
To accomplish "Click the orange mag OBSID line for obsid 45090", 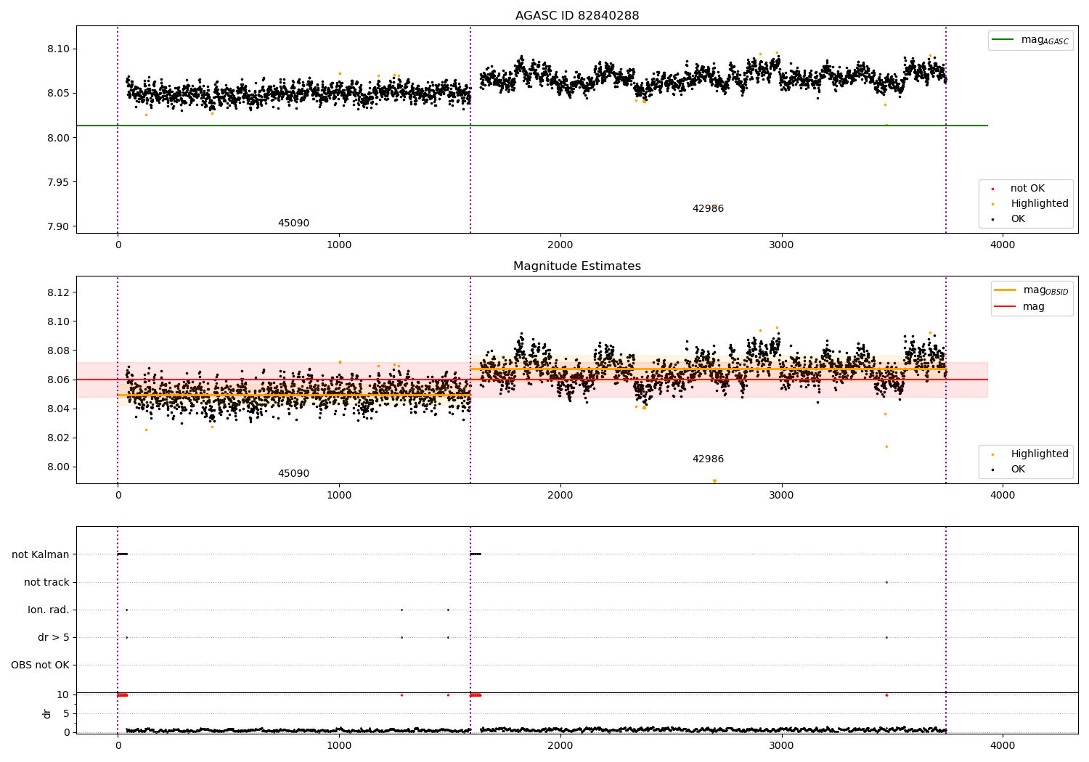I will (294, 396).
